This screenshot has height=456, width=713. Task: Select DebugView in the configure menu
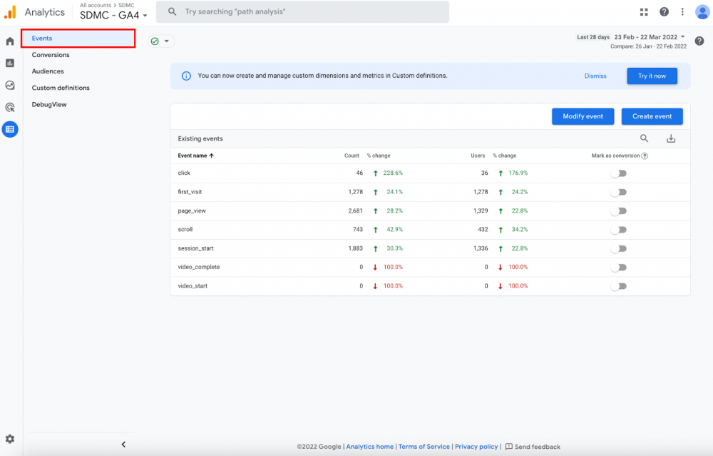point(49,105)
